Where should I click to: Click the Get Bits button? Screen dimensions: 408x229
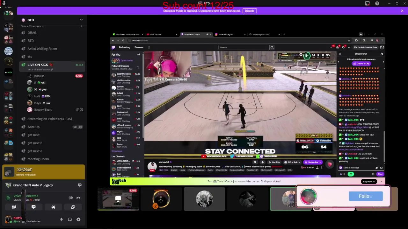(274, 162)
